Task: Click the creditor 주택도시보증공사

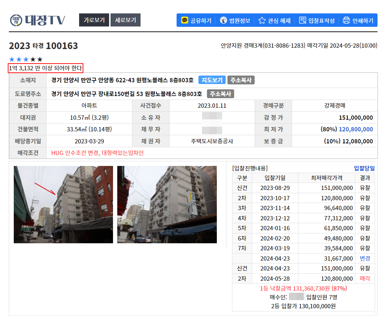Action: [x=212, y=141]
